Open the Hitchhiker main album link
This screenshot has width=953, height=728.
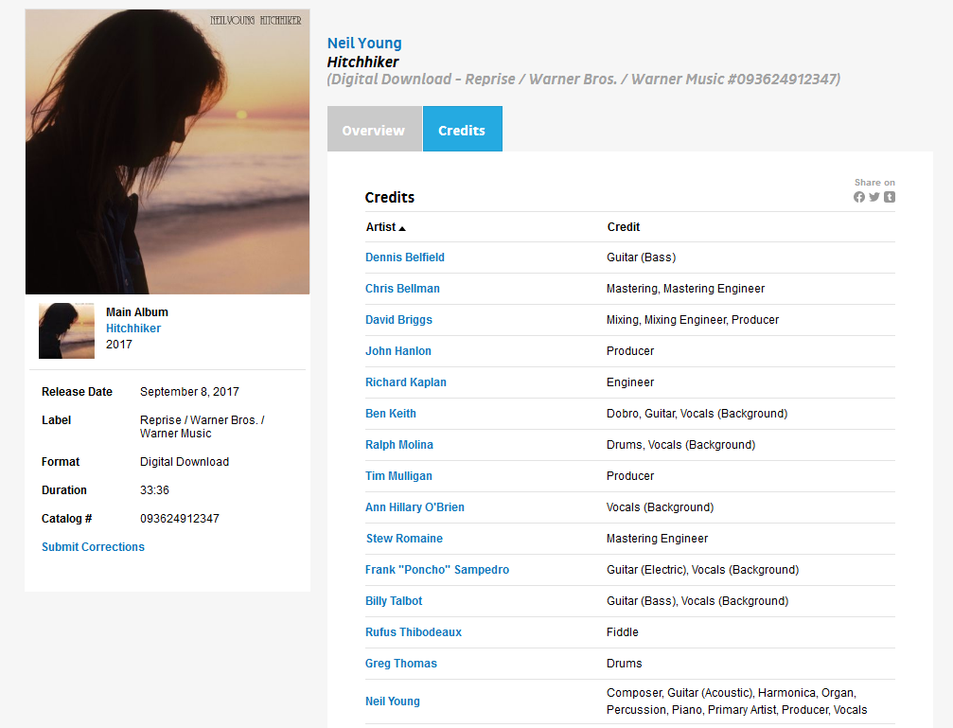(x=133, y=328)
